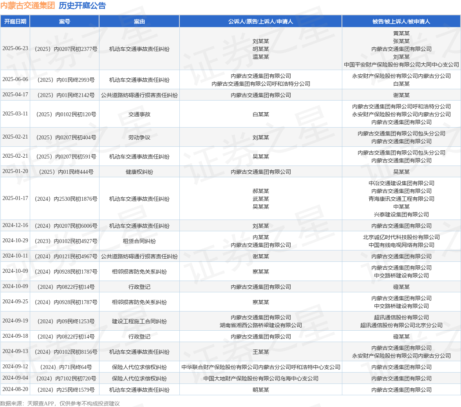Click the date 2024-09-18
The image size is (461, 407).
15,336
